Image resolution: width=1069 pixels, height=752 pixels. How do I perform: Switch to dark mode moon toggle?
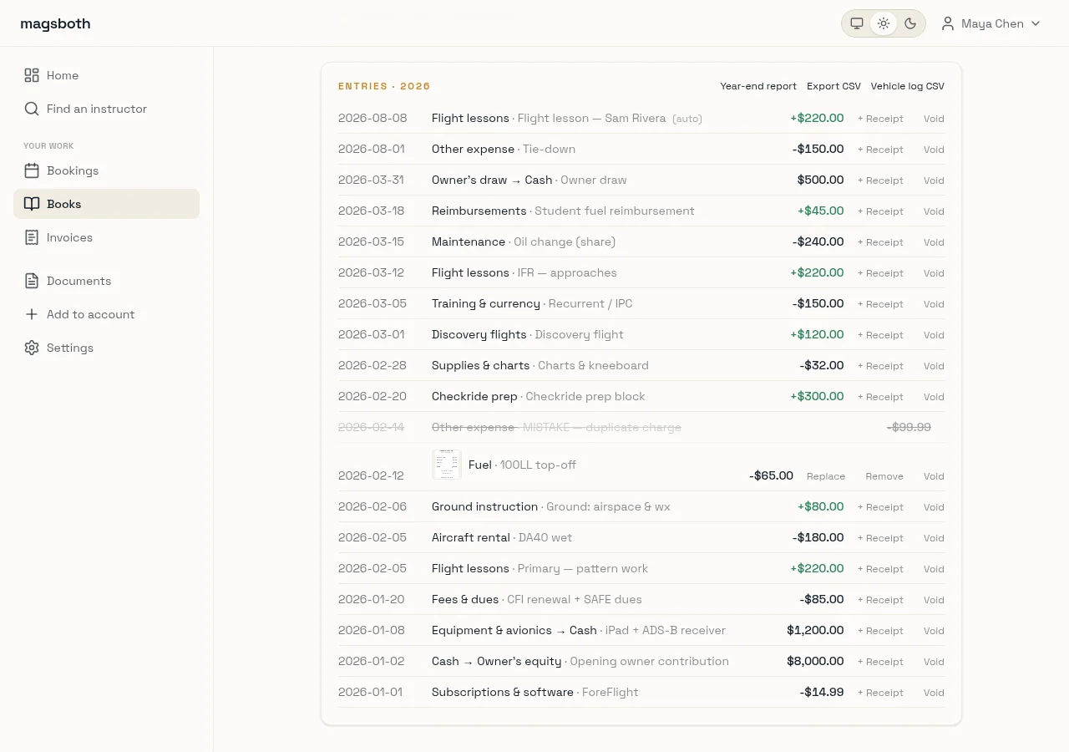coord(910,23)
